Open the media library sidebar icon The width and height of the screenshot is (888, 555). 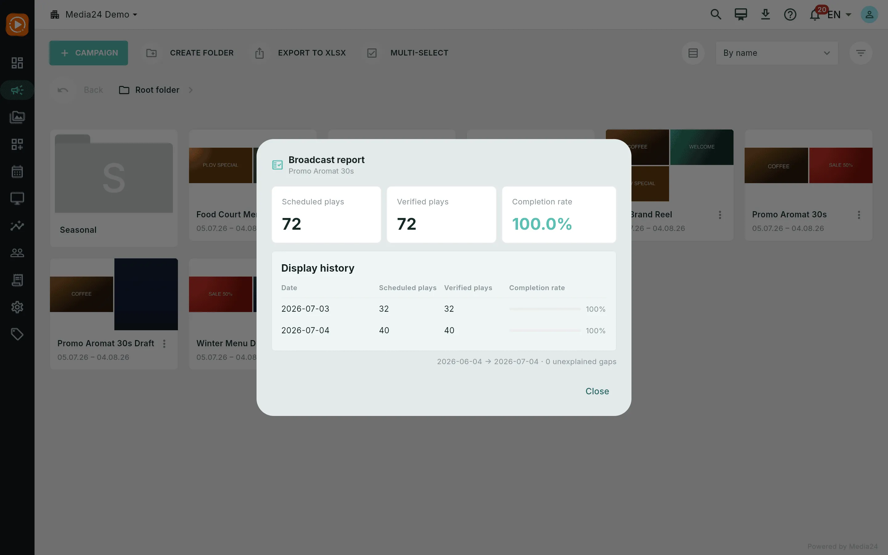tap(17, 117)
